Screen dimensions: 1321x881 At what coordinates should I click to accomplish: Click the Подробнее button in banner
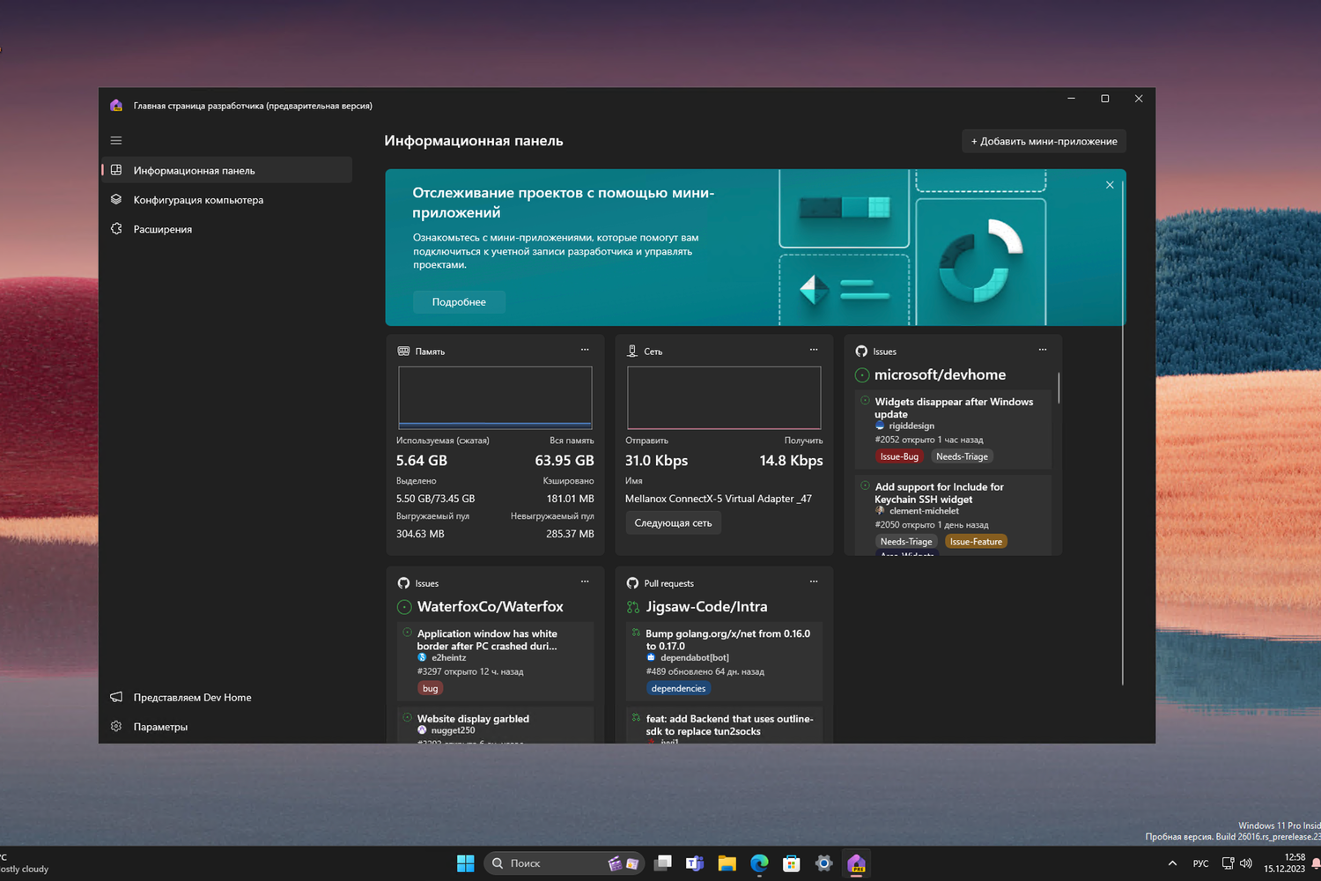(x=459, y=302)
